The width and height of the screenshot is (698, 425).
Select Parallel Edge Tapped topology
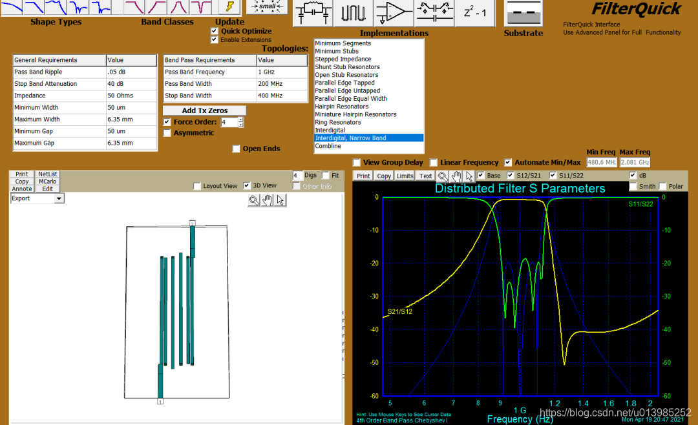344,83
